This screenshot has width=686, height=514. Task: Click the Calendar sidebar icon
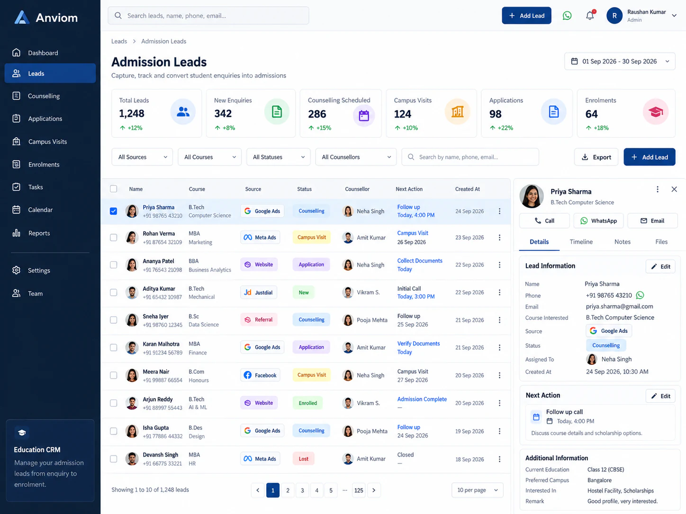16,210
